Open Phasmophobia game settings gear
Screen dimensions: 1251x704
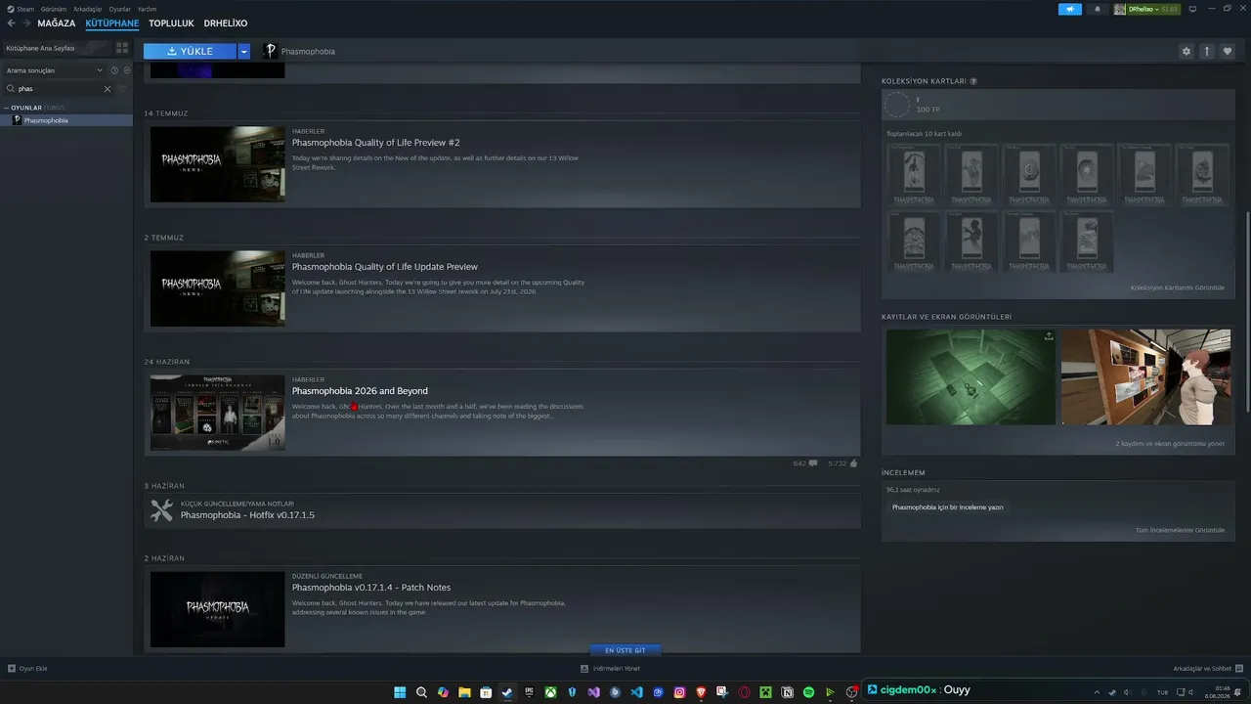[1186, 51]
